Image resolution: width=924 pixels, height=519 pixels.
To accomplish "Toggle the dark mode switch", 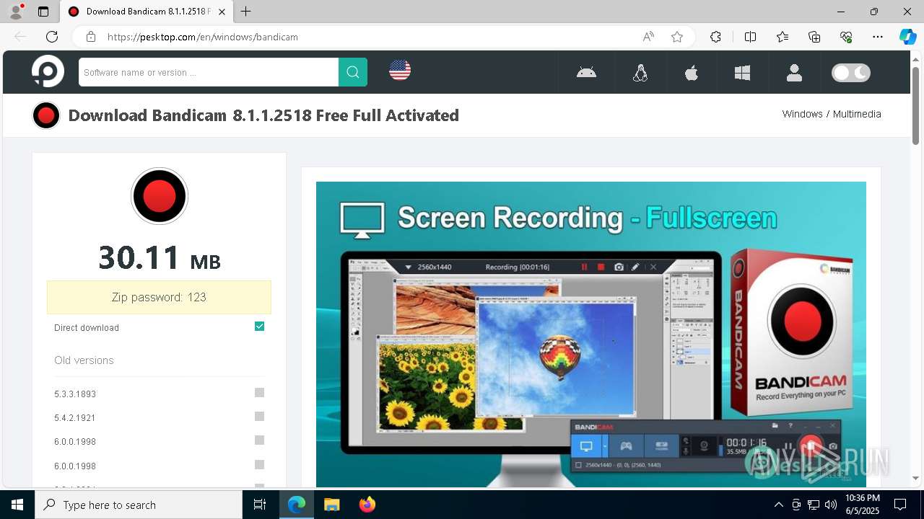I will coord(851,72).
